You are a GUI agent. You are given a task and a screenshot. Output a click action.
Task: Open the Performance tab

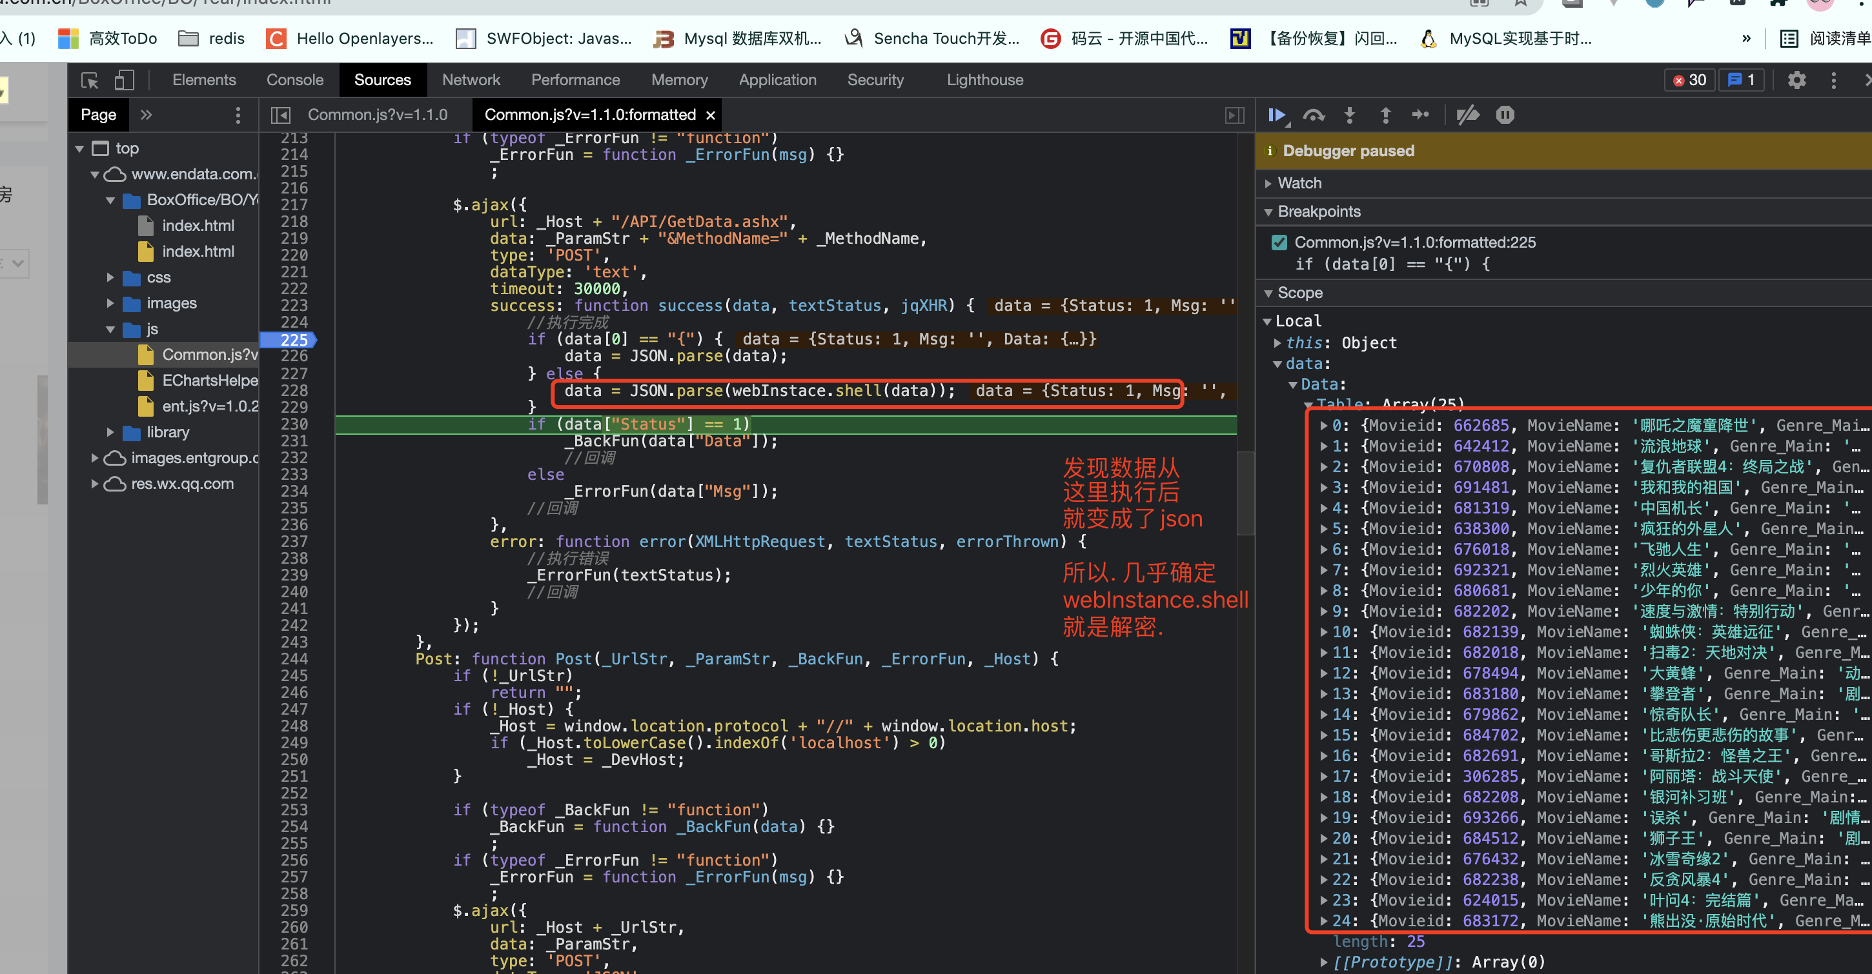pos(576,80)
